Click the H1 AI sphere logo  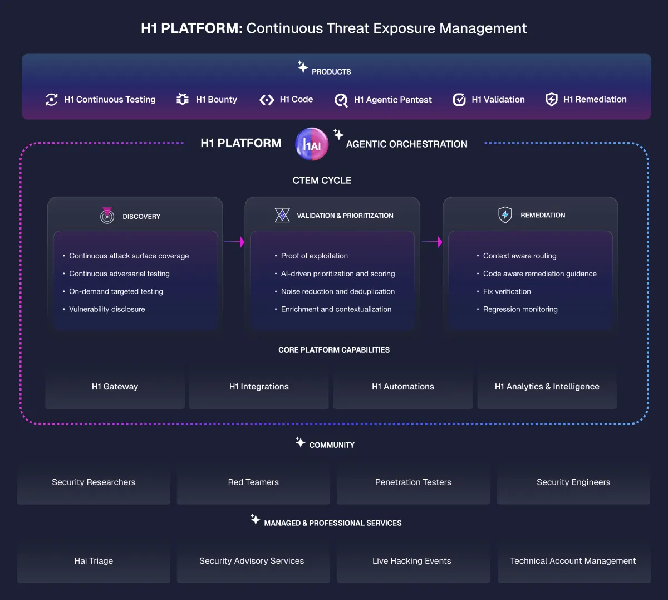tap(312, 144)
